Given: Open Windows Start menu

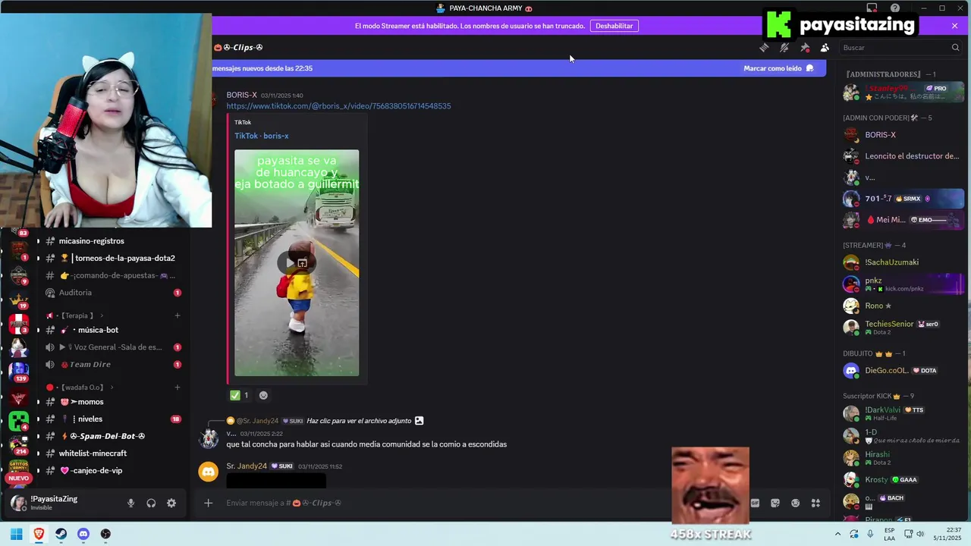Looking at the screenshot, I should pos(16,534).
